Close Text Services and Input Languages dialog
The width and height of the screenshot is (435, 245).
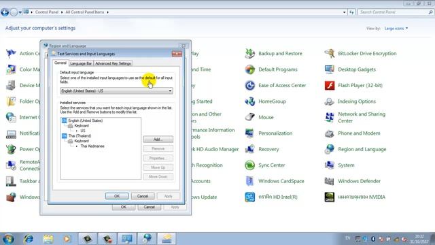pos(177,54)
